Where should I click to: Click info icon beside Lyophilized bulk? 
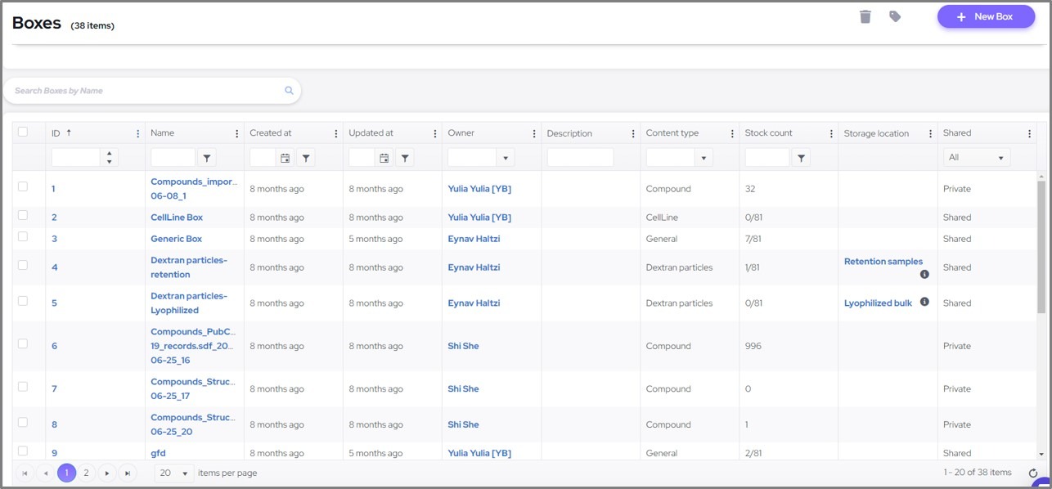pyautogui.click(x=924, y=302)
